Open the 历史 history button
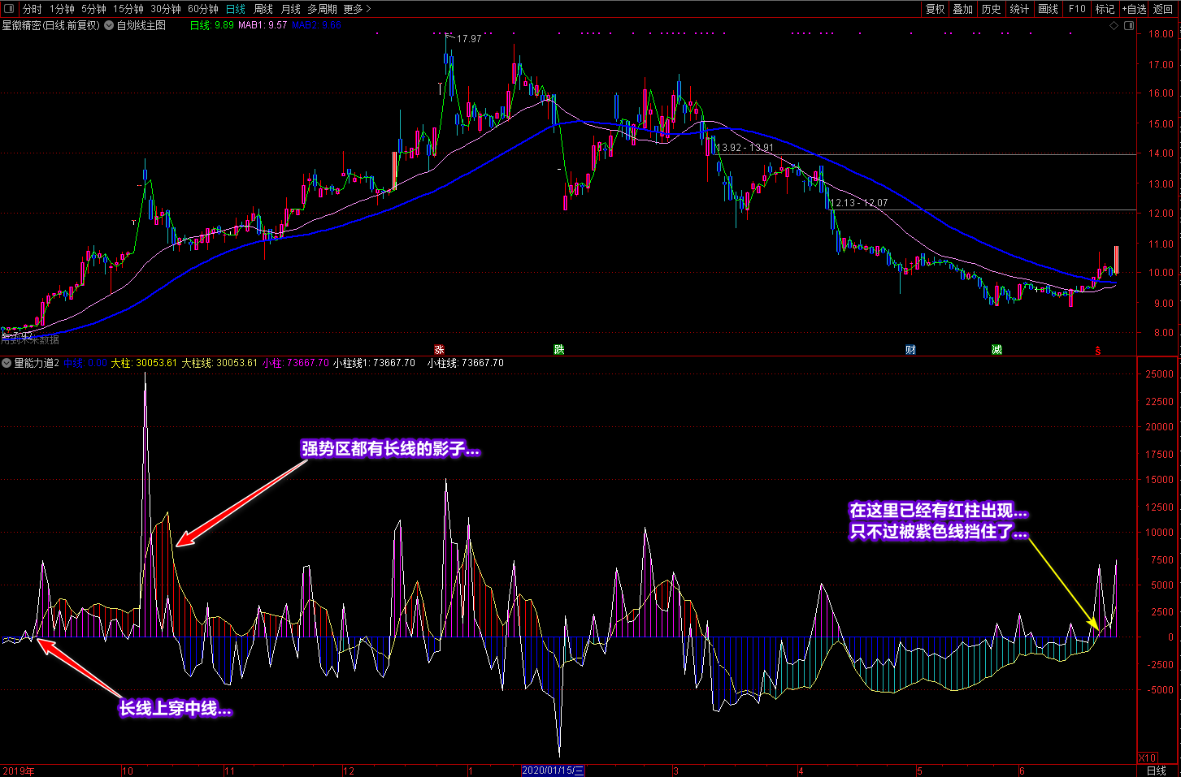This screenshot has width=1181, height=777. point(992,9)
